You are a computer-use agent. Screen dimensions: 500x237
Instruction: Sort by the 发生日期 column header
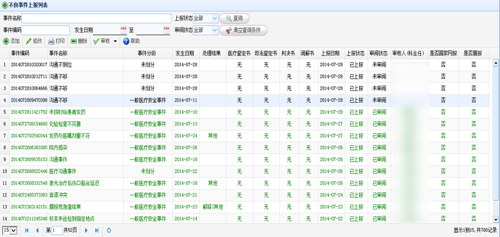(x=184, y=53)
